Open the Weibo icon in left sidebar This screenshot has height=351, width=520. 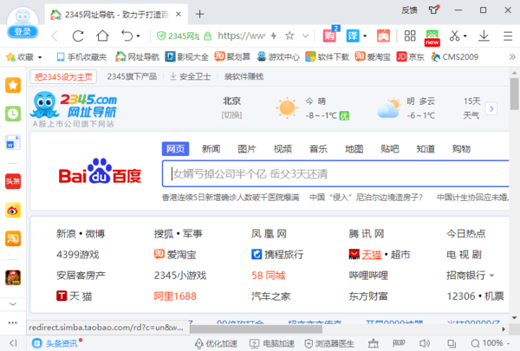tap(13, 210)
